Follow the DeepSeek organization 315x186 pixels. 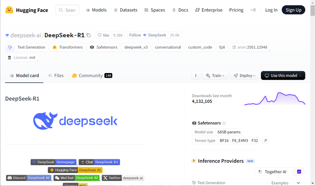(148, 35)
